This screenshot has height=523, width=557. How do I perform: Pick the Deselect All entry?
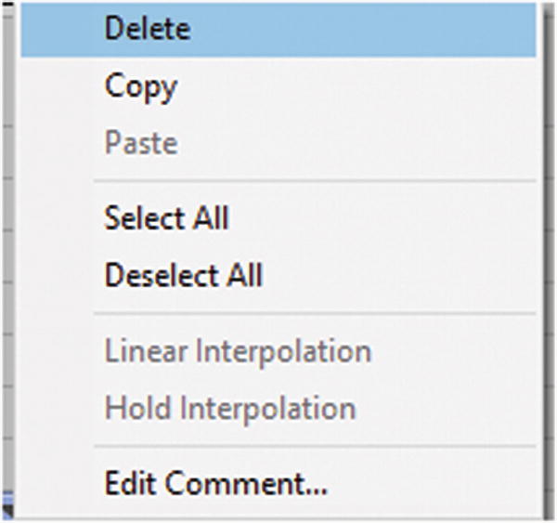click(x=184, y=276)
